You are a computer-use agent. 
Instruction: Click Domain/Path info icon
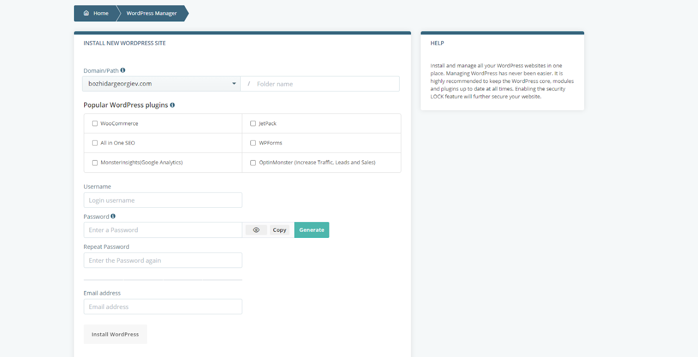coord(123,70)
